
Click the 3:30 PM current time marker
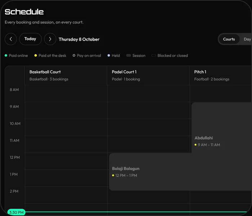(16, 212)
